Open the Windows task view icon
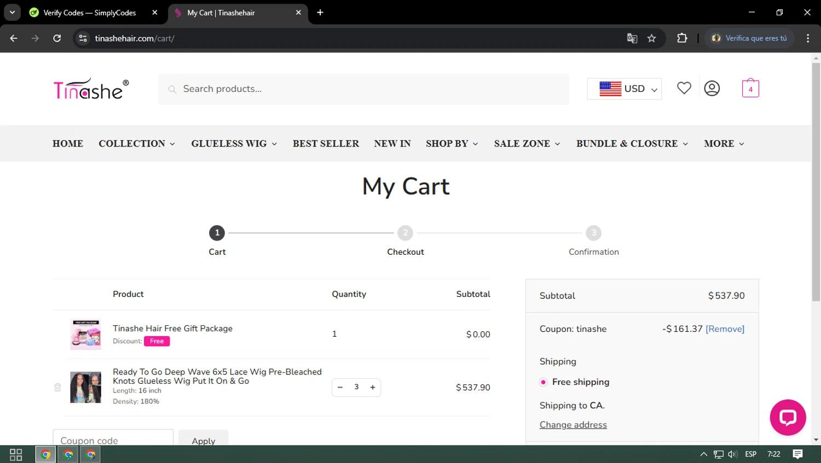 click(16, 454)
